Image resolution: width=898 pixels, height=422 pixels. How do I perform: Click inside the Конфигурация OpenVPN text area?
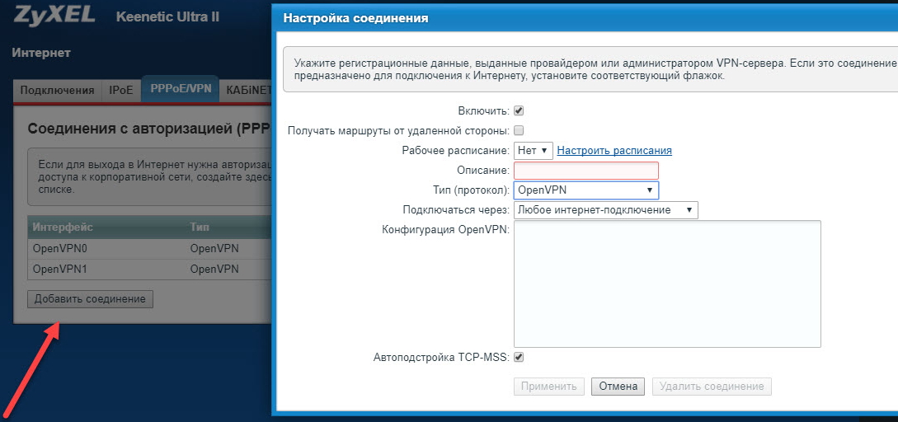(x=666, y=284)
